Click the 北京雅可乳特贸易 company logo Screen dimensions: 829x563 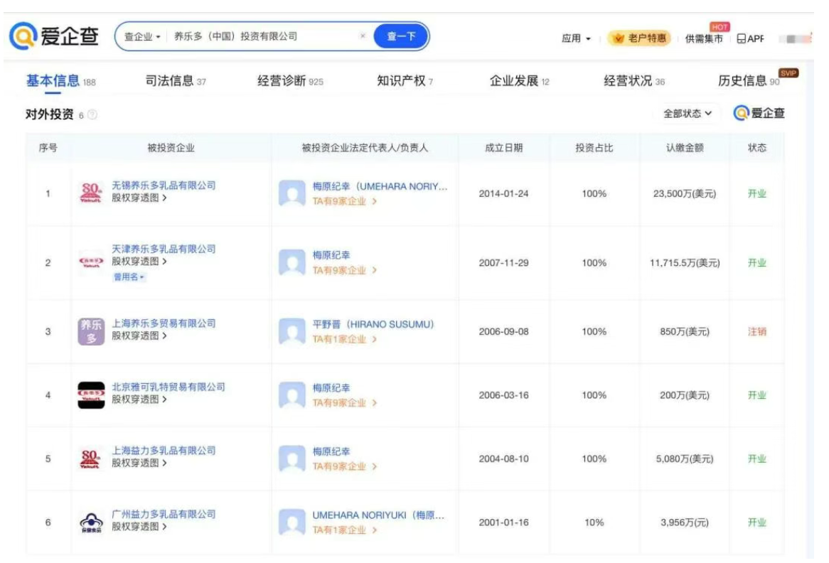point(90,395)
